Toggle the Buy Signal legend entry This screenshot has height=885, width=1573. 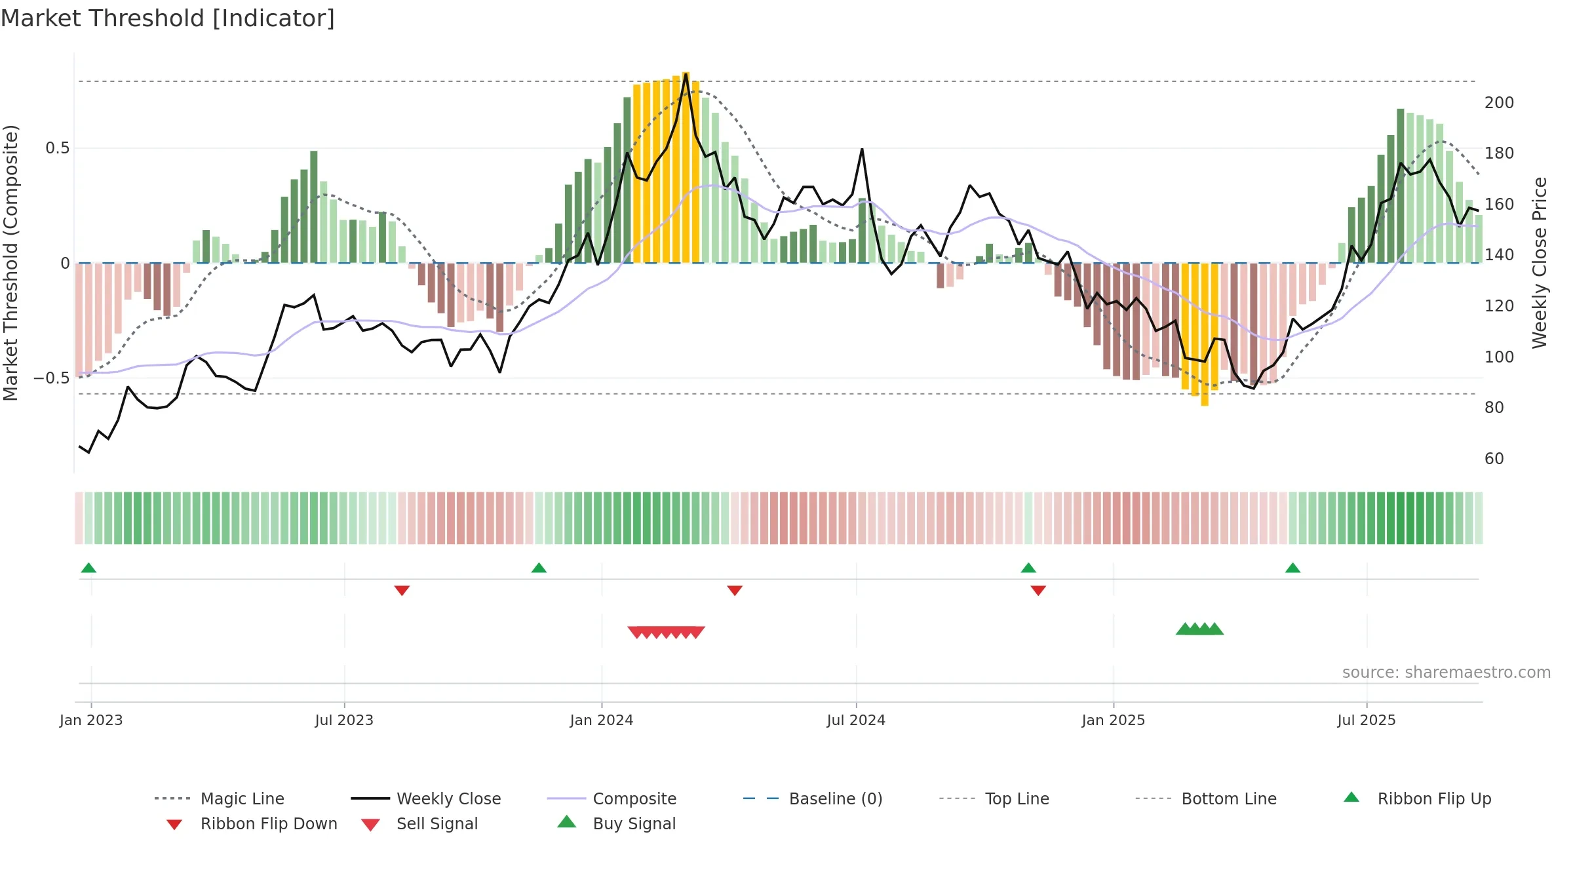(x=616, y=823)
